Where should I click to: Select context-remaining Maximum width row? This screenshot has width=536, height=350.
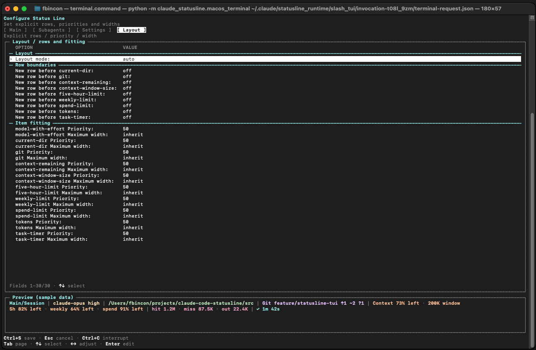(265, 169)
